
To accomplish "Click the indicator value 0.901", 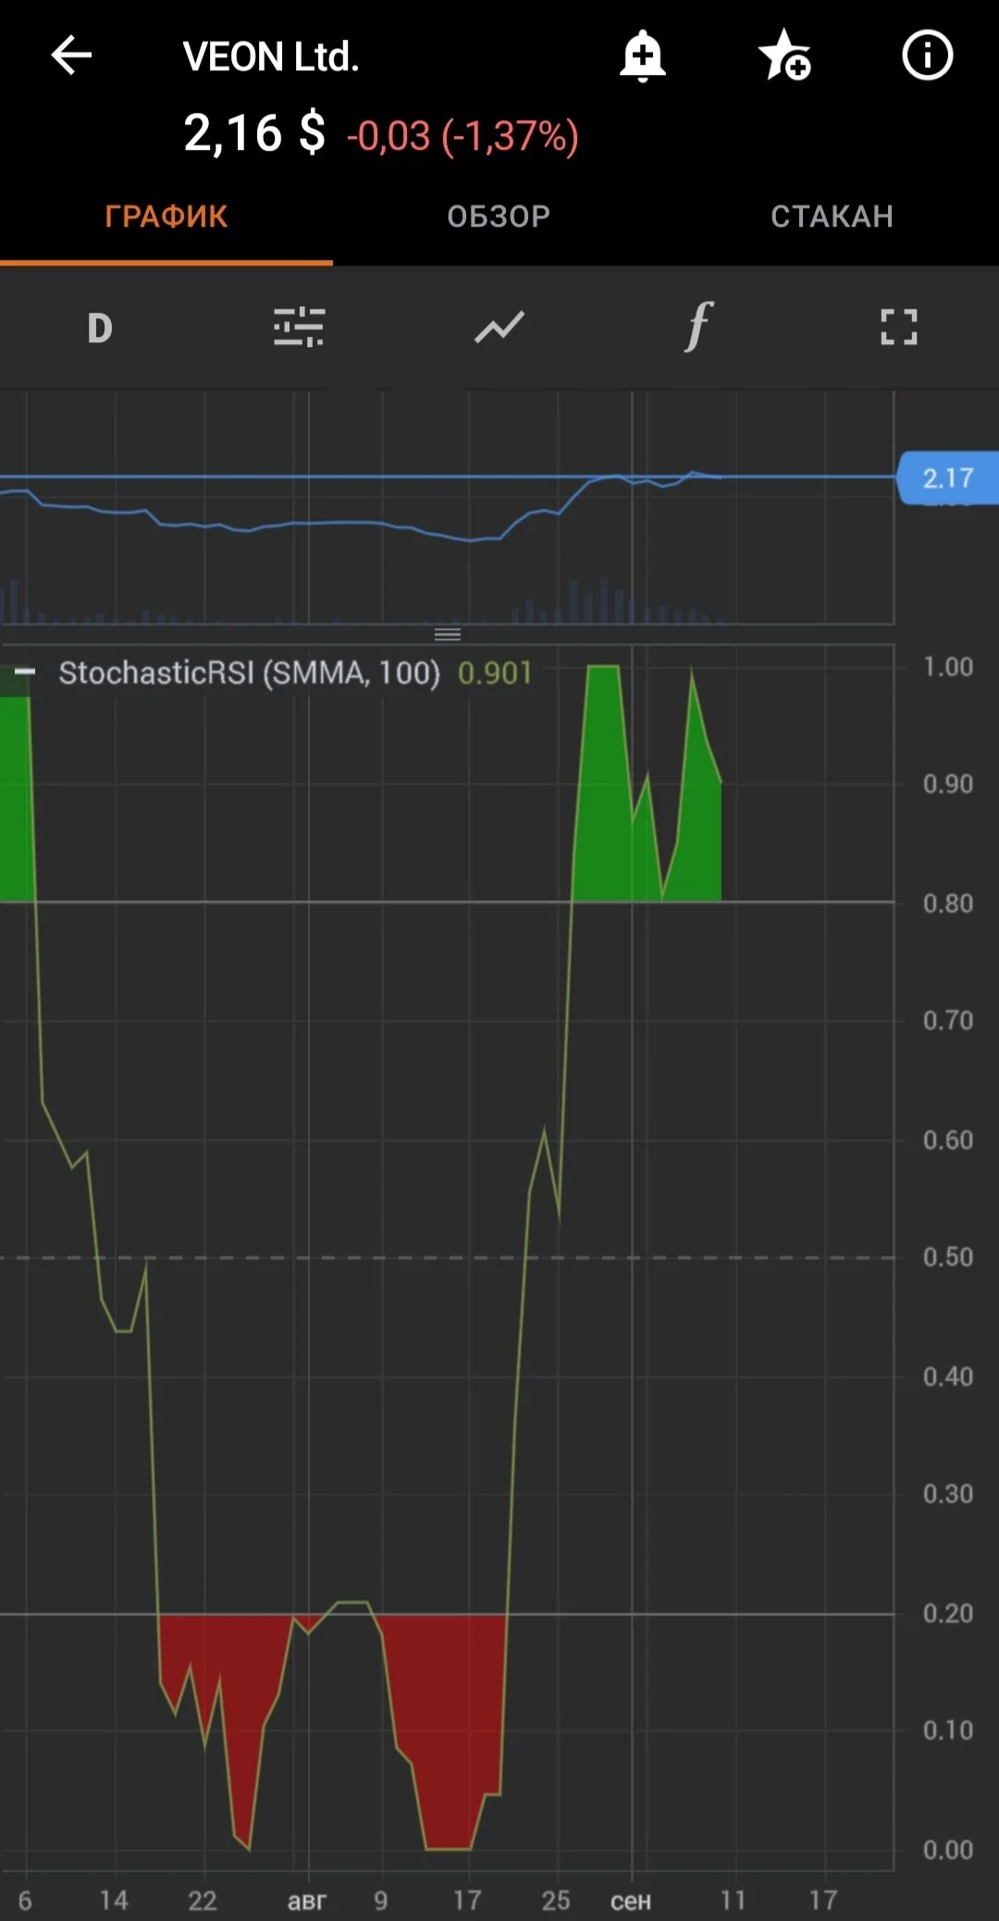I will pyautogui.click(x=495, y=673).
